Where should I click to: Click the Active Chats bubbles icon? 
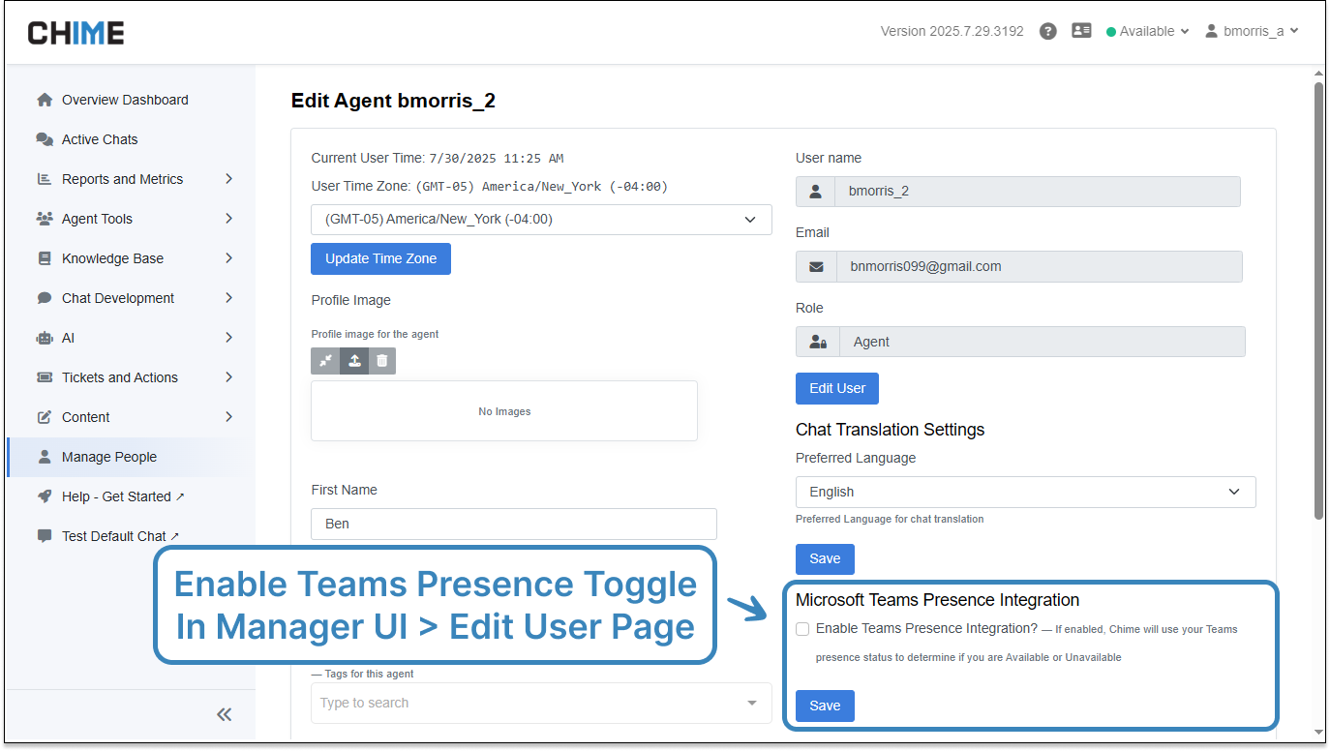(x=45, y=139)
